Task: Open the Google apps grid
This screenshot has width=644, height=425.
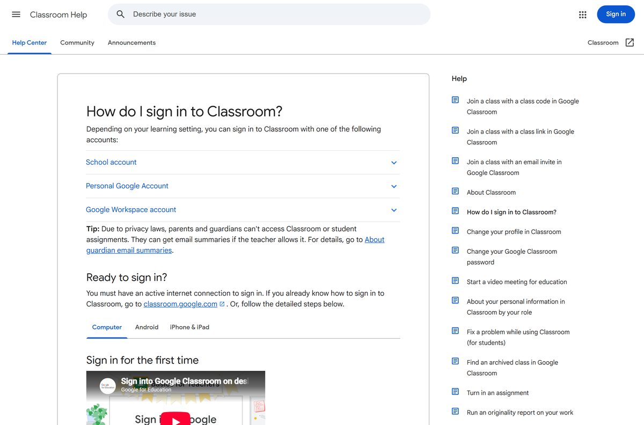Action: click(x=583, y=14)
